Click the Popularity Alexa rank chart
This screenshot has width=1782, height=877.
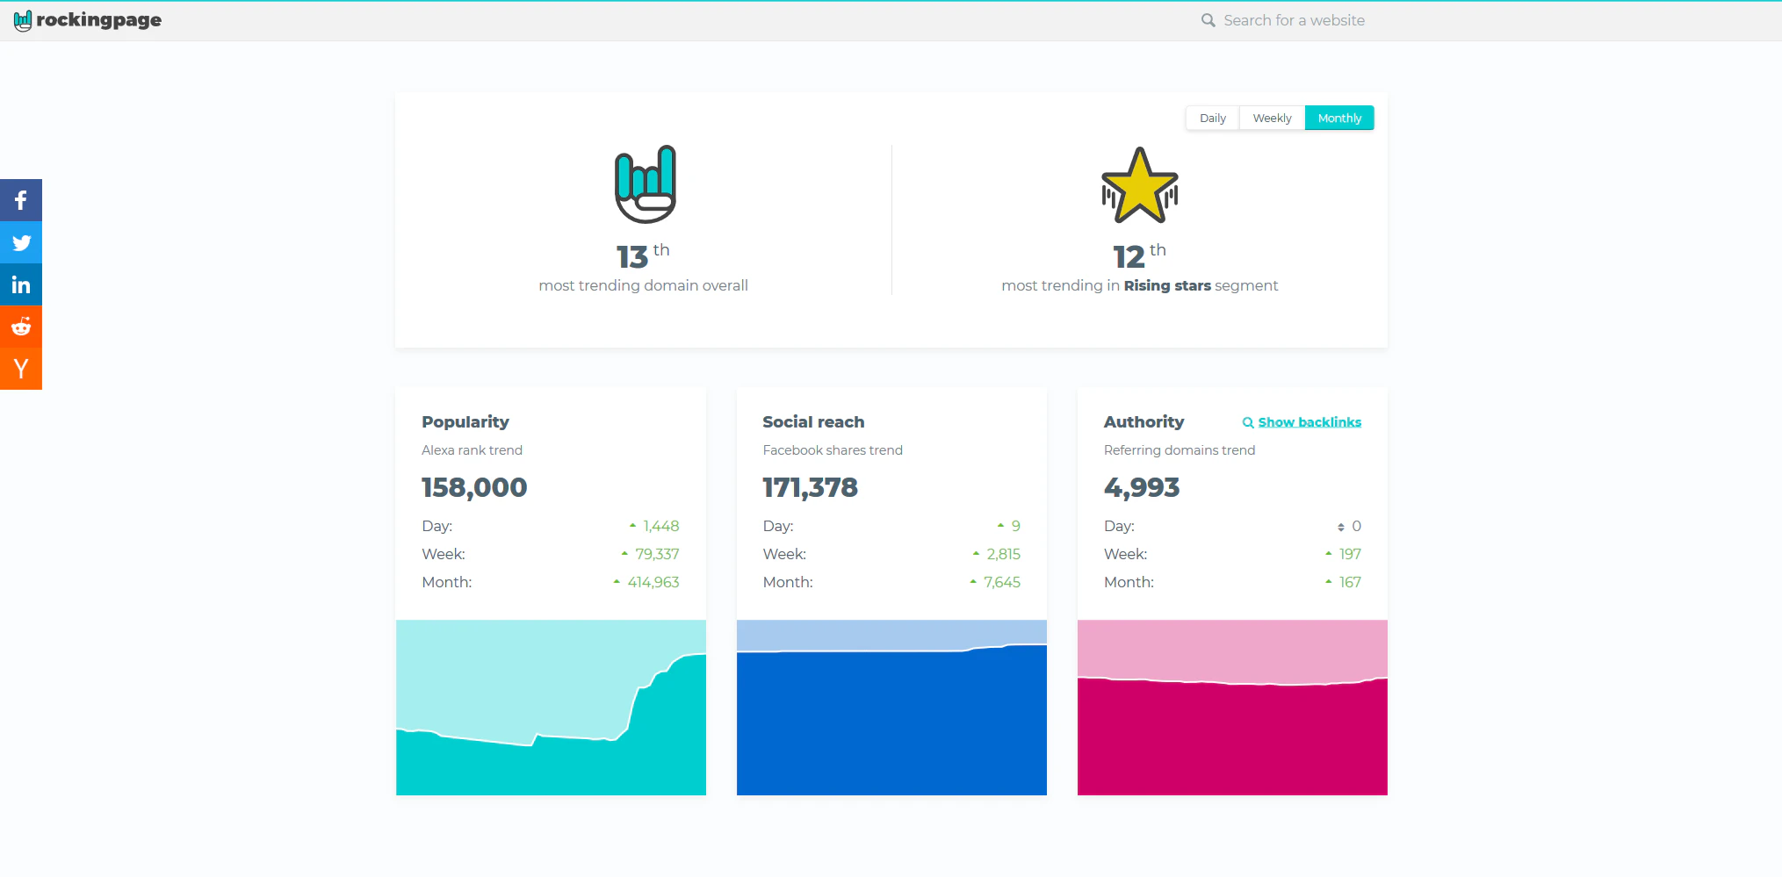tap(551, 708)
